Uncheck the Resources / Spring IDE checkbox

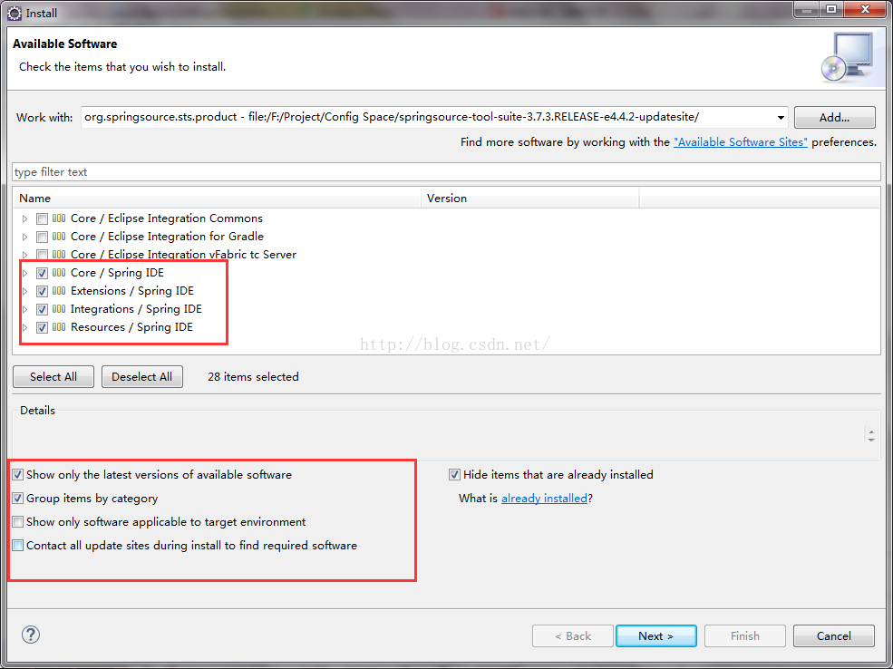pyautogui.click(x=42, y=328)
